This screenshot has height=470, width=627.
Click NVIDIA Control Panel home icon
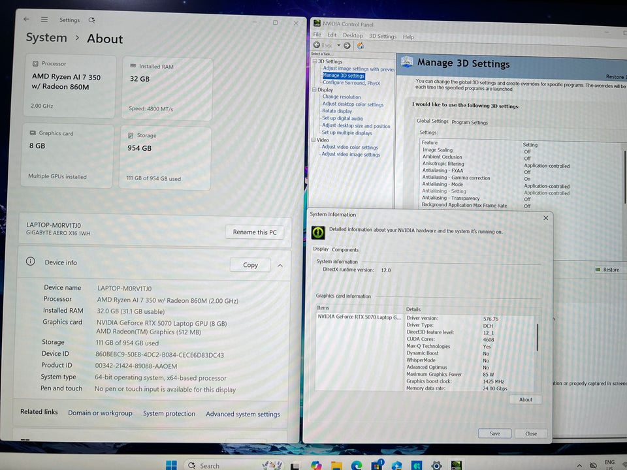click(x=361, y=46)
